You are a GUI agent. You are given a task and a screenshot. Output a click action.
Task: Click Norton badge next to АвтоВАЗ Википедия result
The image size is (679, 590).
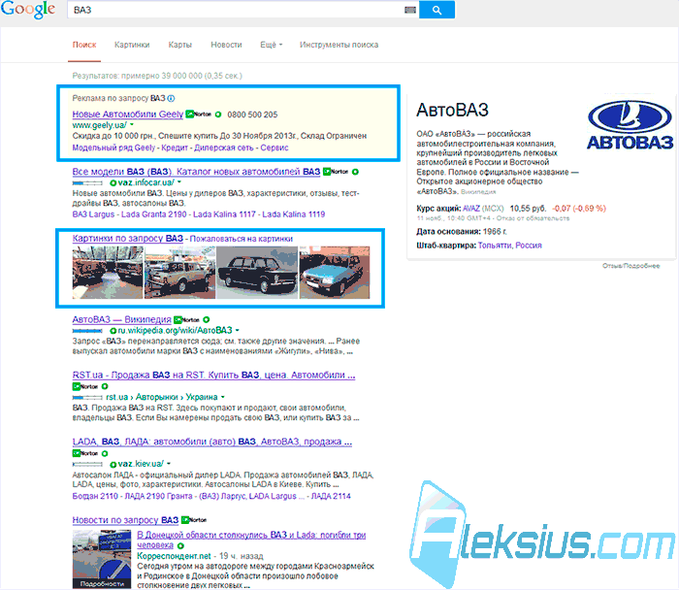(x=186, y=319)
